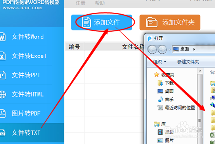215x144 pixels.
Task: Click the TXT document icon in sidebar
Action: (2, 133)
